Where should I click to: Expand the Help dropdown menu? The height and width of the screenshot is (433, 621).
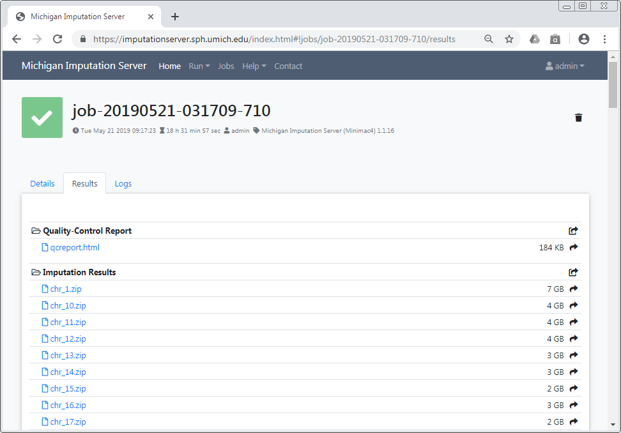[254, 66]
